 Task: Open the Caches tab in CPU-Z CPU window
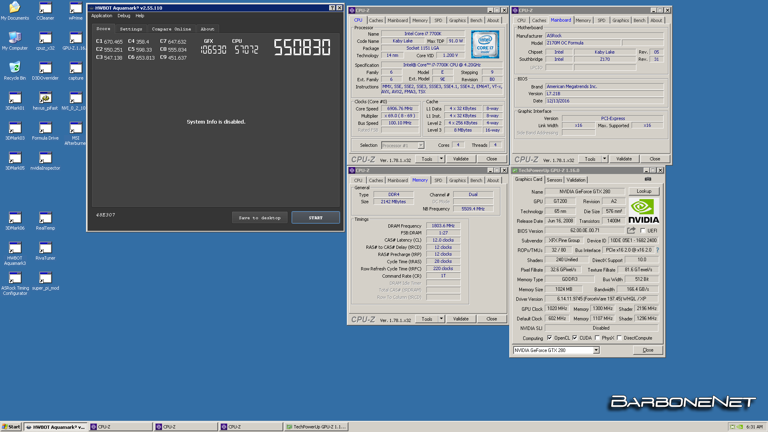[376, 20]
